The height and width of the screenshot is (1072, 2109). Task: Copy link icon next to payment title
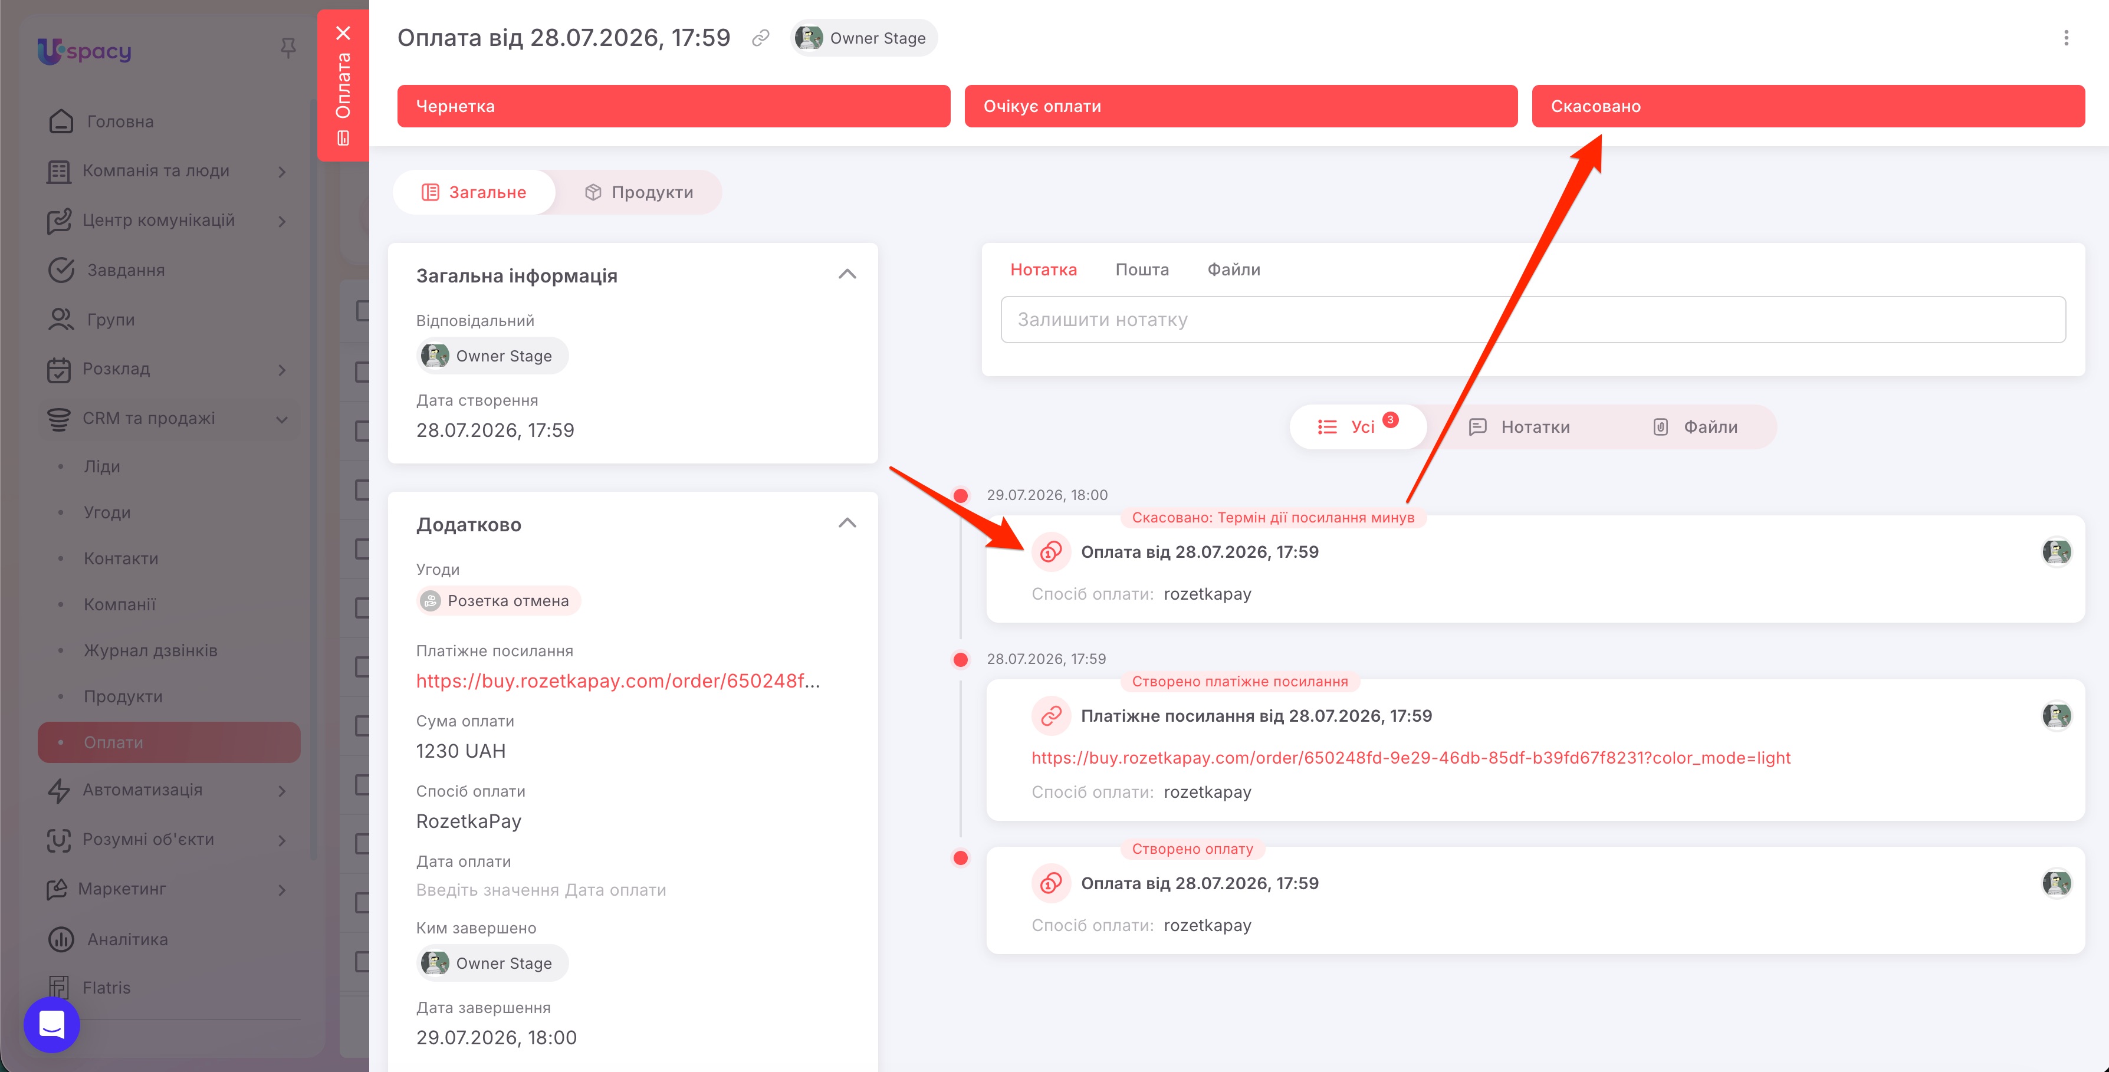(761, 38)
